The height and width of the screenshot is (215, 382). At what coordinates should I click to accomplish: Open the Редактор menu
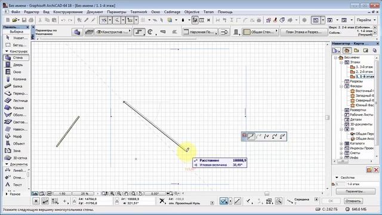[x=32, y=12]
